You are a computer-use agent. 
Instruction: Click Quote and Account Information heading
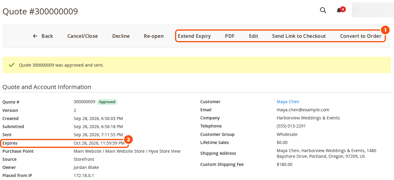pos(47,87)
